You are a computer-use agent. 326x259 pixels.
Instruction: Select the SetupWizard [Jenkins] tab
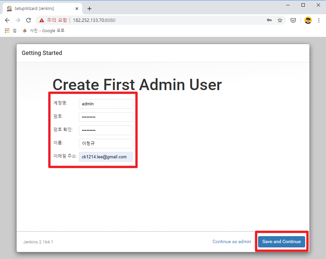pos(40,8)
